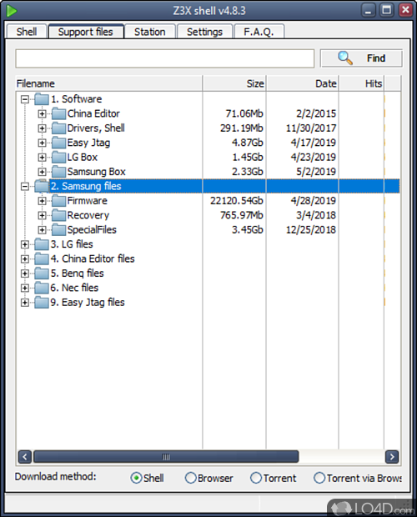Select the 765.97Mb size cell
Screen dimensions: 417x517
coord(242,215)
